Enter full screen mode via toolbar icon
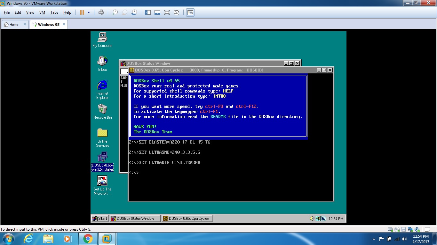437x245 pixels. (x=167, y=12)
